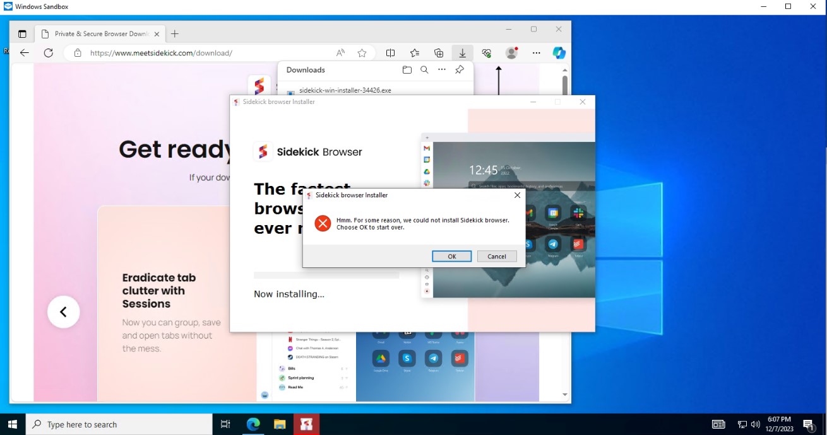This screenshot has height=435, width=827.
Task: Open network settings tray icon
Action: coord(742,424)
